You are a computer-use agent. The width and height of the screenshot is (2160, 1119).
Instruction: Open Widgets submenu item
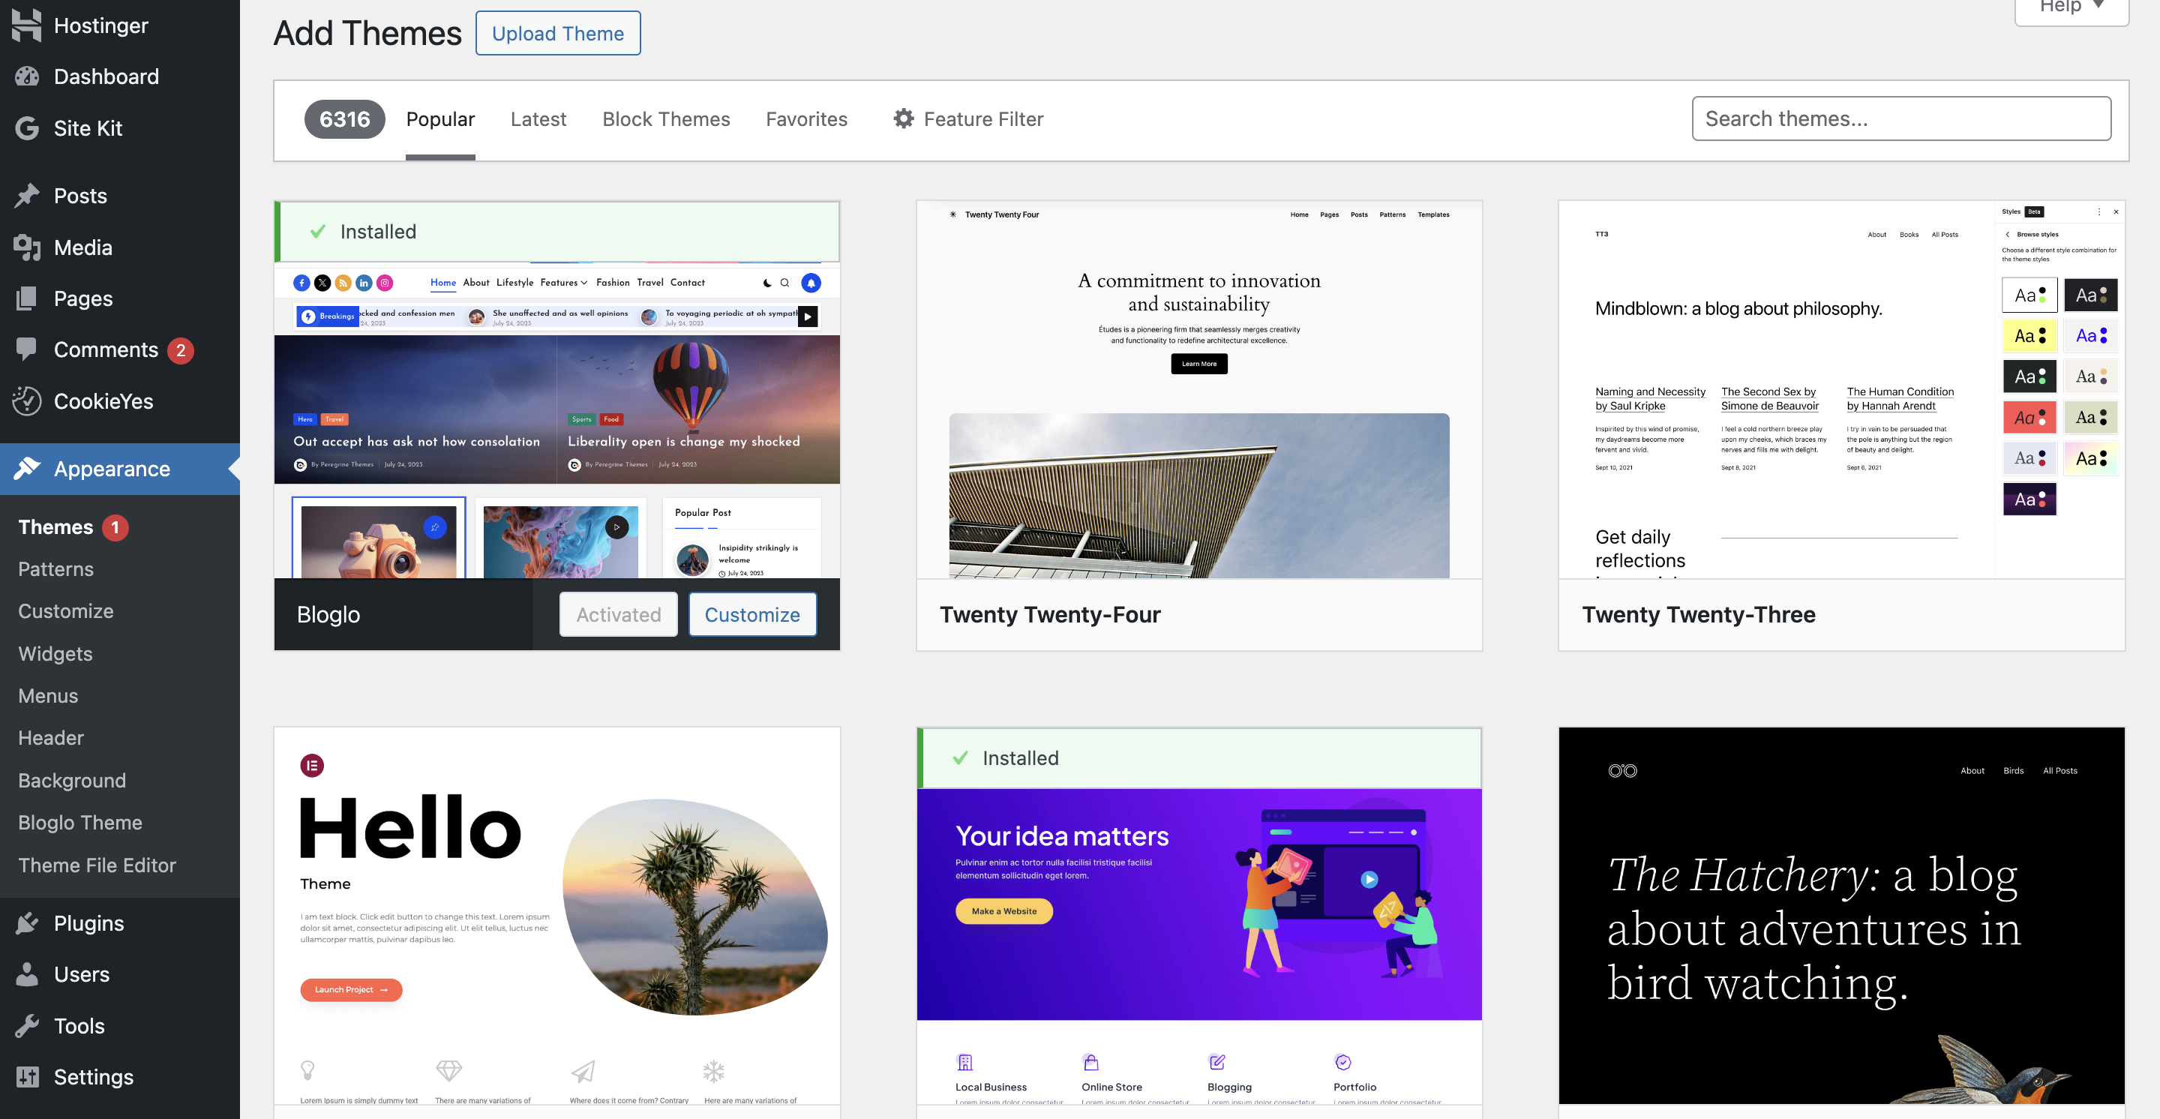point(55,654)
